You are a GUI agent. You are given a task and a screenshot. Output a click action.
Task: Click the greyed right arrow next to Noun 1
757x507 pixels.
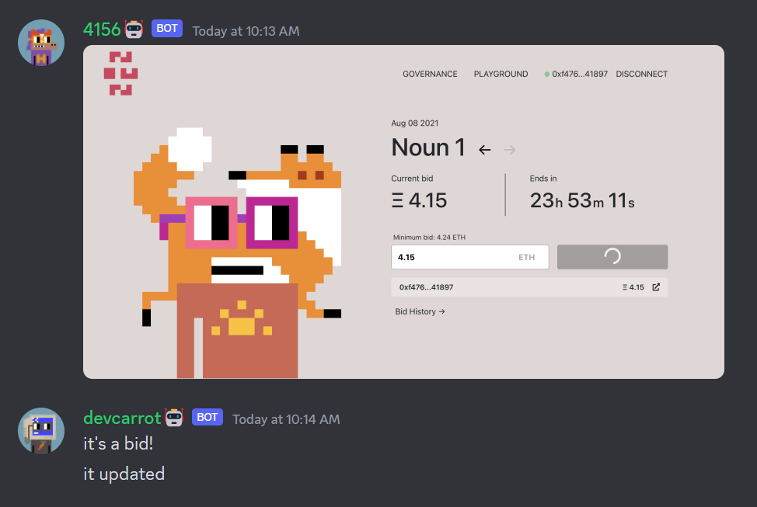(509, 150)
